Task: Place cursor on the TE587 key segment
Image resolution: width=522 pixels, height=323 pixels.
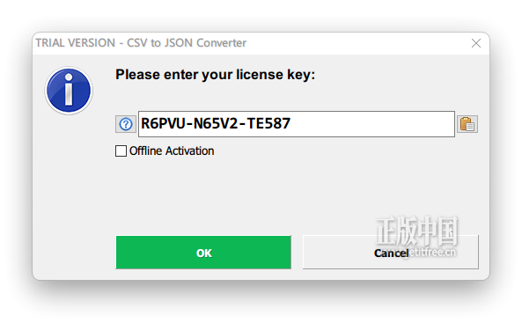Action: click(268, 123)
